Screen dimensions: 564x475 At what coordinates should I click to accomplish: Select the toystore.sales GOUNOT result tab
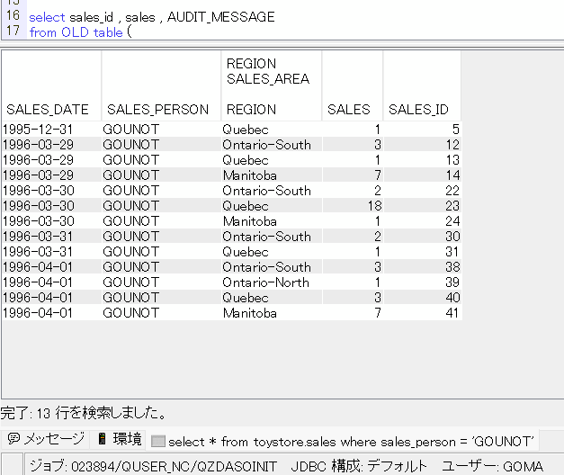(x=342, y=441)
